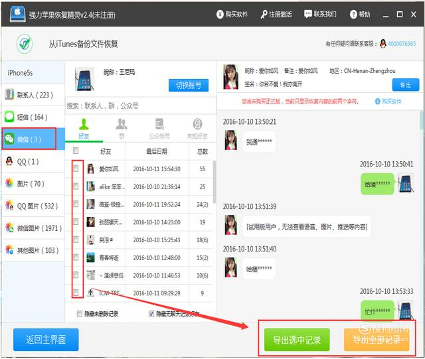Uncheck the hide-no-chat-records checkbox
425x359 pixels.
pos(151,314)
